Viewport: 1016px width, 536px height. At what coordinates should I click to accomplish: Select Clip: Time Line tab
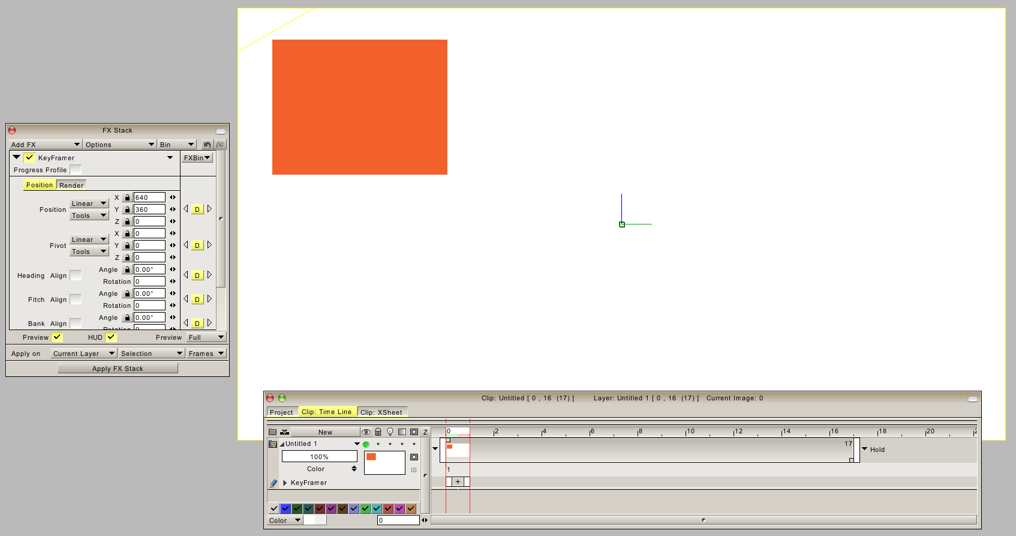point(327,412)
